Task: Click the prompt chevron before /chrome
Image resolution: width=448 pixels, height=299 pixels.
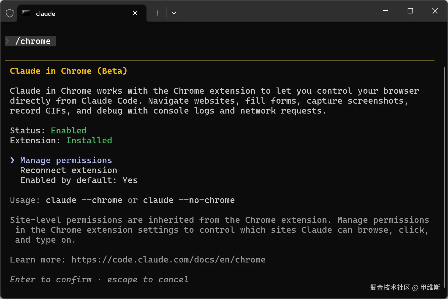Action: [8, 41]
